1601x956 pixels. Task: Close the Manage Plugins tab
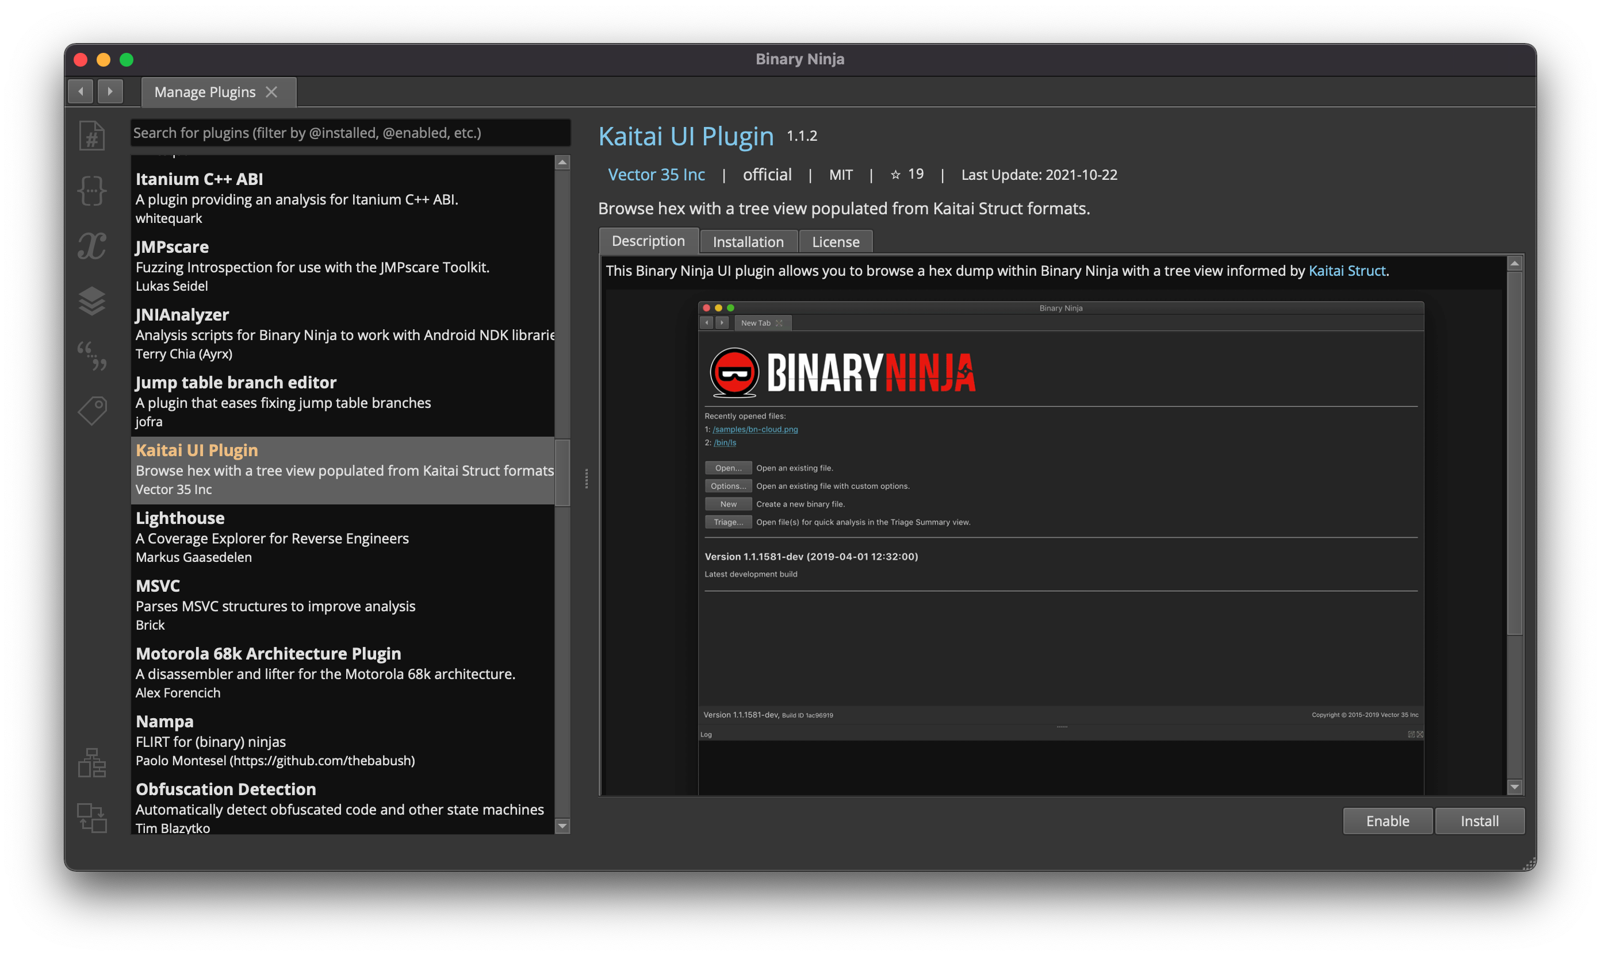tap(271, 92)
